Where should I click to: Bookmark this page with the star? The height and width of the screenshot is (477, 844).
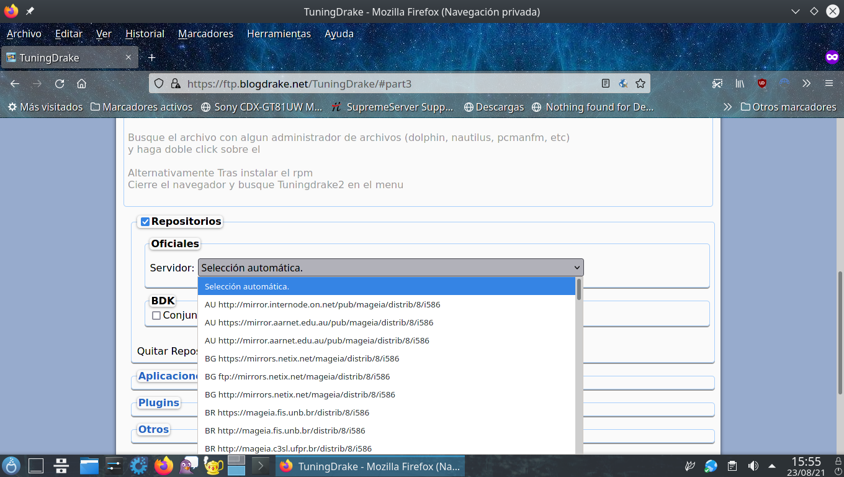click(x=640, y=83)
